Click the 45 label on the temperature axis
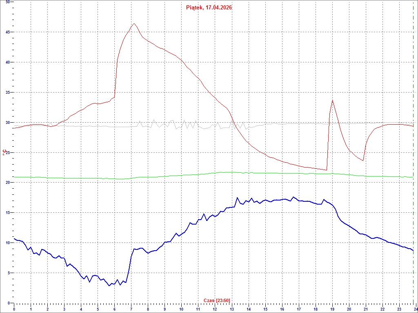The image size is (418, 313). (8, 32)
